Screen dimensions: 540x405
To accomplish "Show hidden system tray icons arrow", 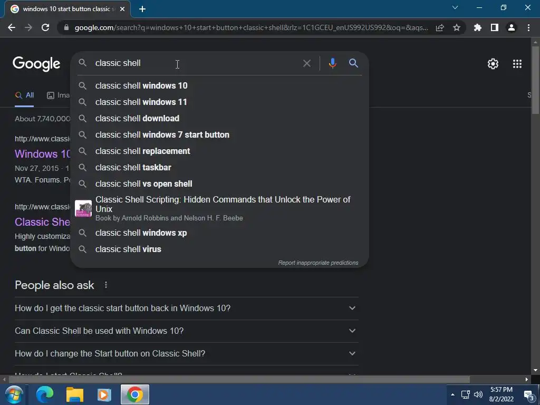I will tap(452, 394).
